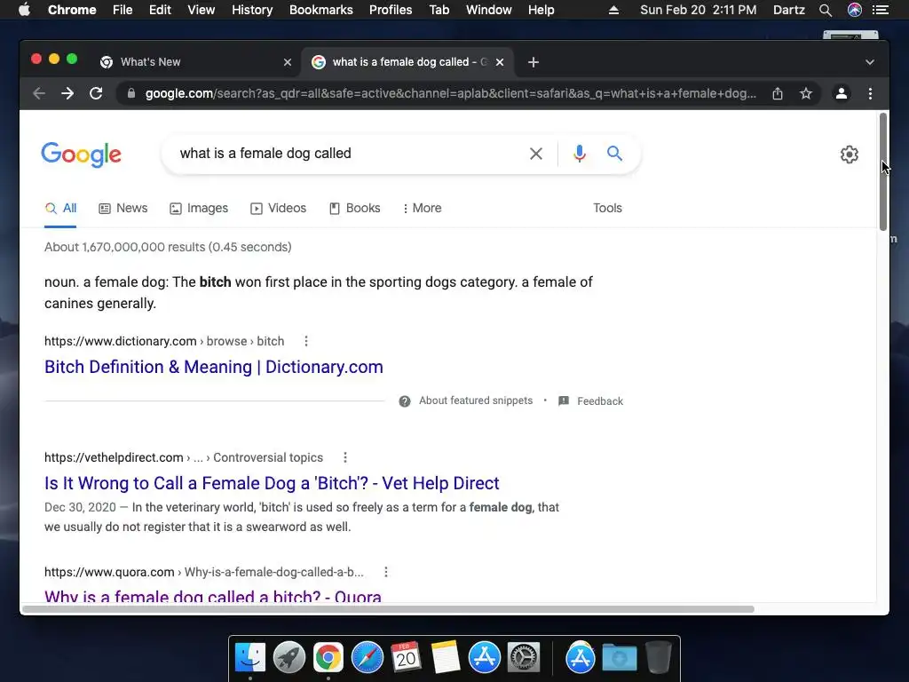The image size is (909, 682).
Task: Click inside the Google search box
Action: 348,154
